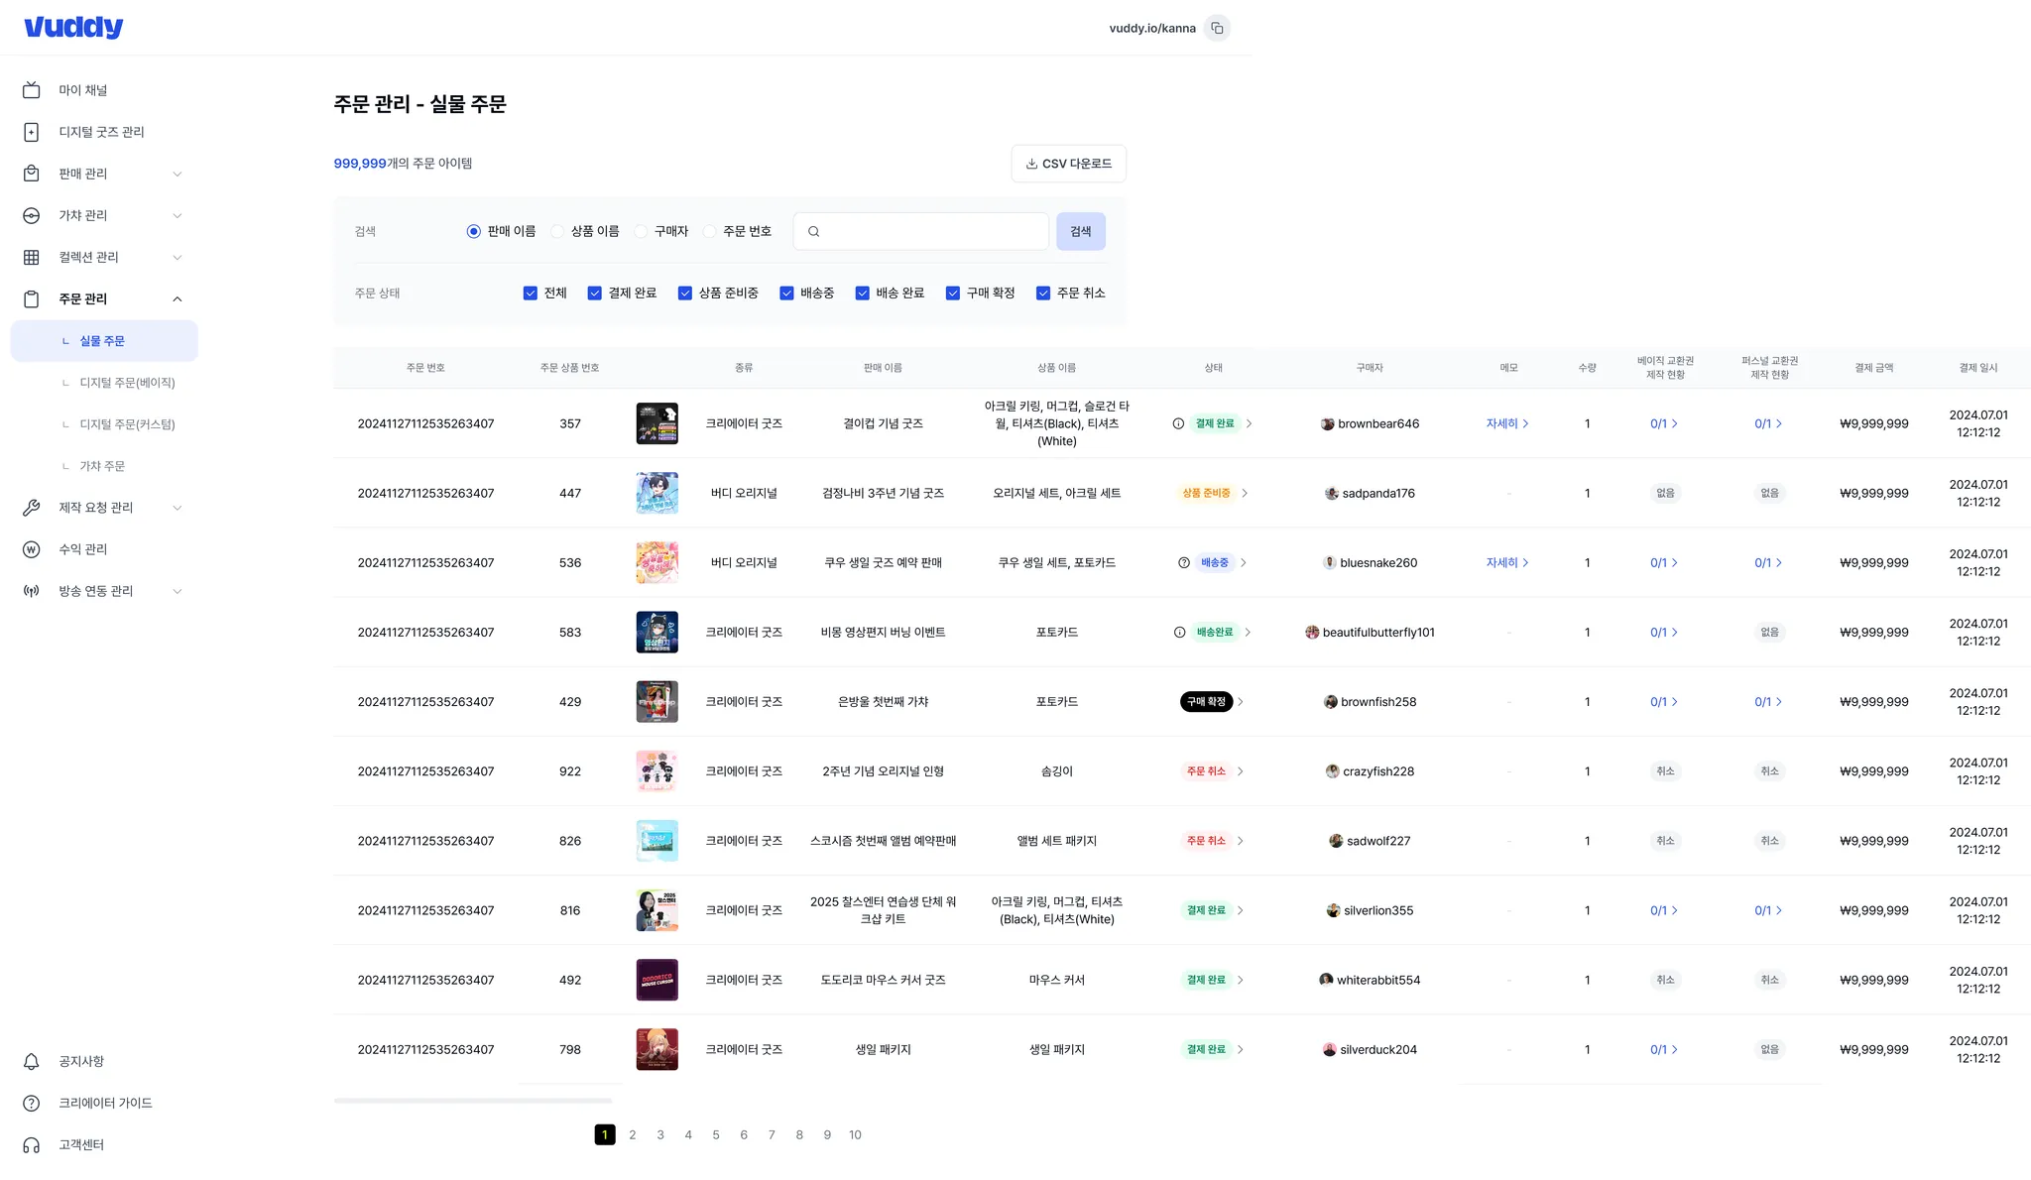Open 상품 준비중 status dropdown for sadpanda176
The width and height of the screenshot is (2031, 1180).
click(1245, 493)
